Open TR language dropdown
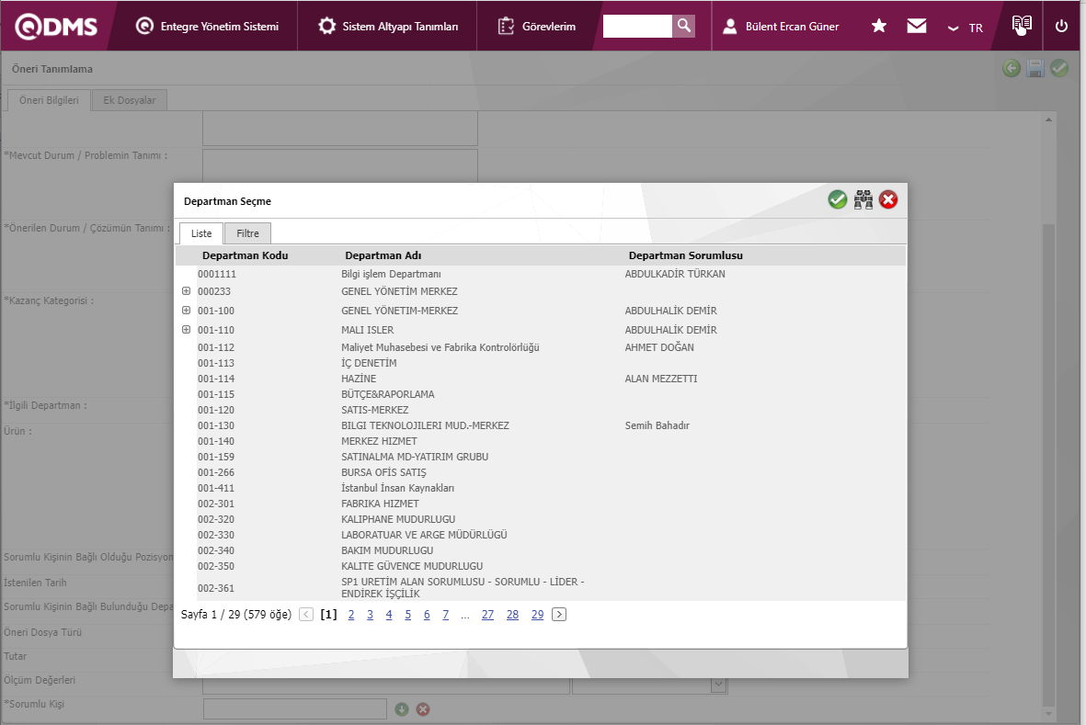 pyautogui.click(x=966, y=28)
